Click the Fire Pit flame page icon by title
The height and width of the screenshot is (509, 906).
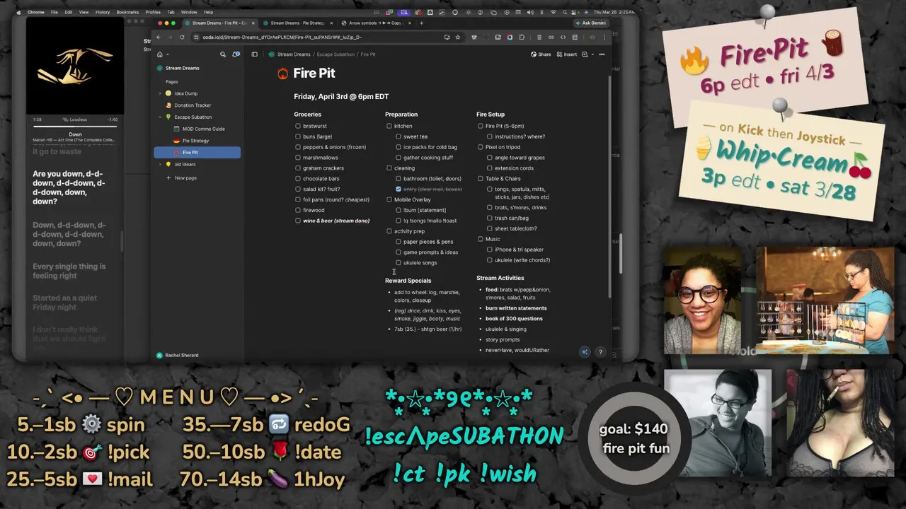283,74
